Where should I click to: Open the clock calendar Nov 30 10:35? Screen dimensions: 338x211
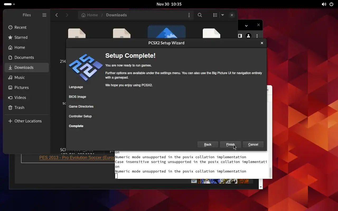[169, 4]
